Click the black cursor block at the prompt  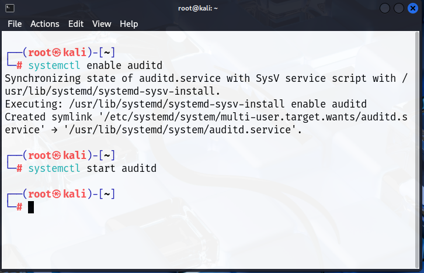31,208
